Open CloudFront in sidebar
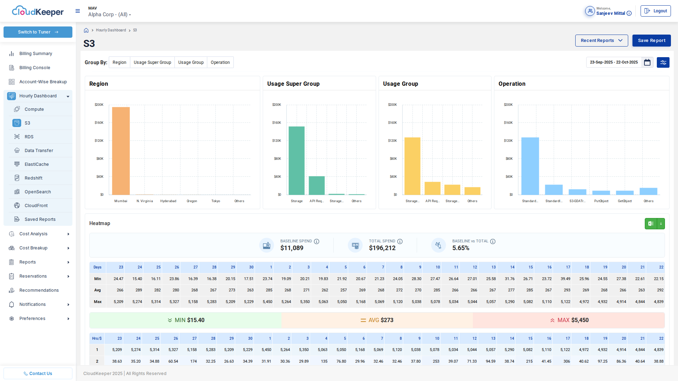 coord(36,206)
